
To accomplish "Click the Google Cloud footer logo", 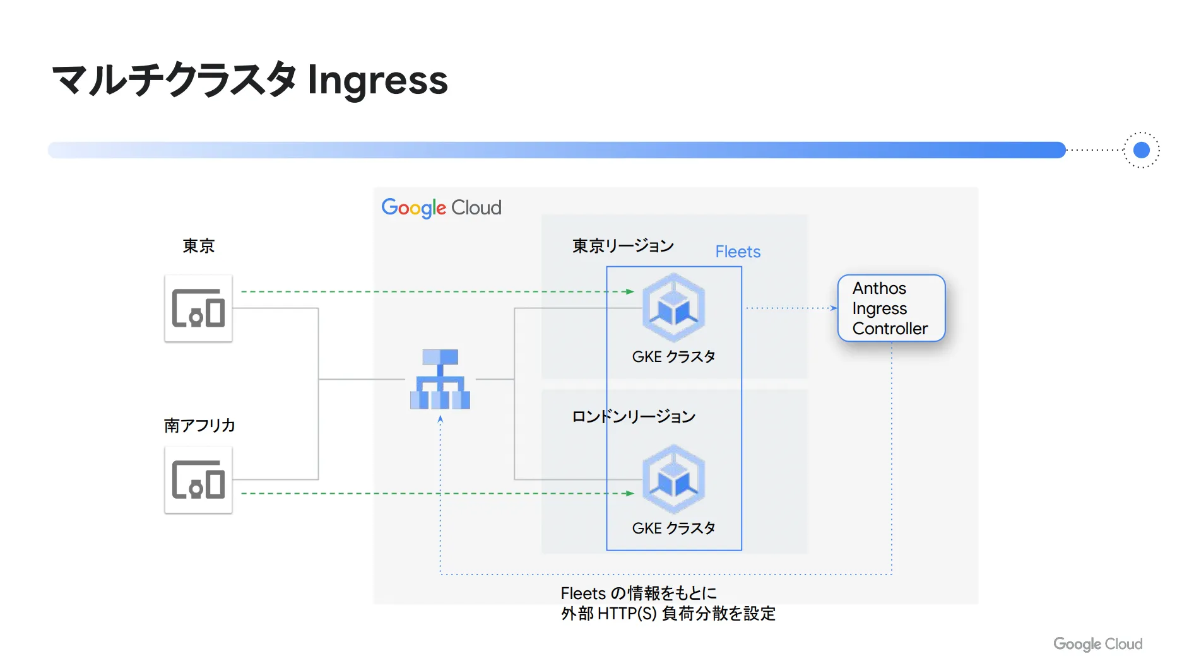I will tap(1097, 644).
